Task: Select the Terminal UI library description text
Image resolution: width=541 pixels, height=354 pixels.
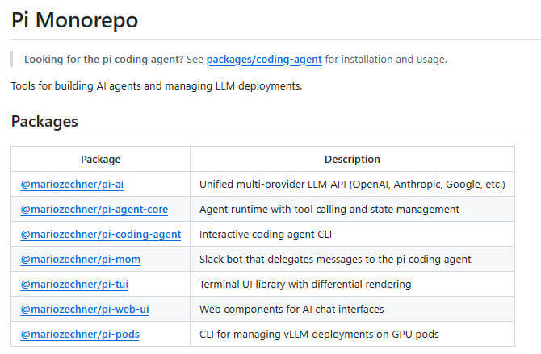Action: click(305, 285)
